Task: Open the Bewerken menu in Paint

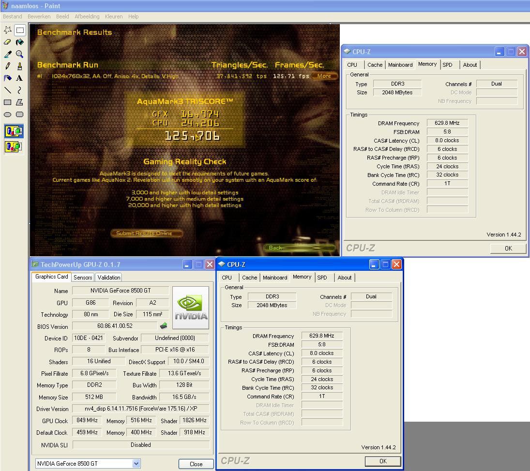Action: (39, 16)
